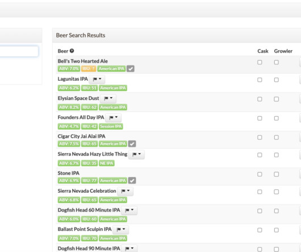Screen dimensions: 301x252
Task: Click the IBU: 51 badge for Lagunitas IPA
Action: pos(90,88)
